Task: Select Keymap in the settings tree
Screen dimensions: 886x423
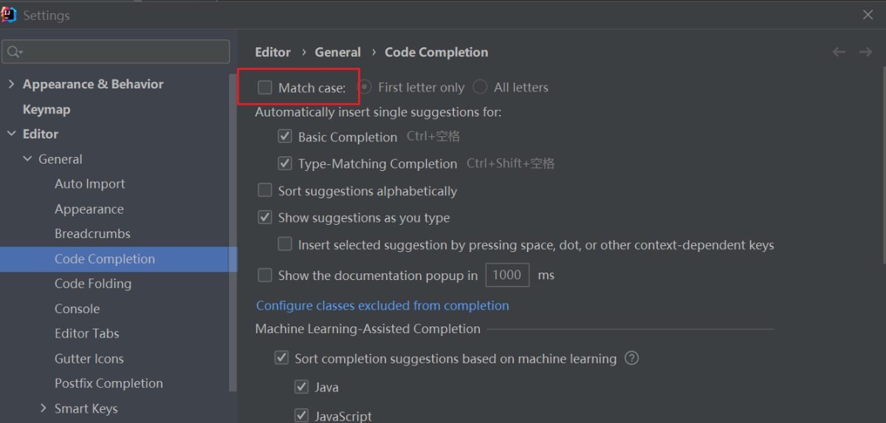Action: (x=47, y=109)
